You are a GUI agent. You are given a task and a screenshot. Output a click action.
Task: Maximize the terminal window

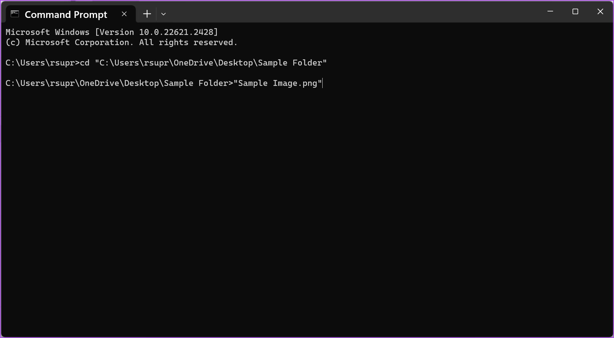click(x=575, y=11)
